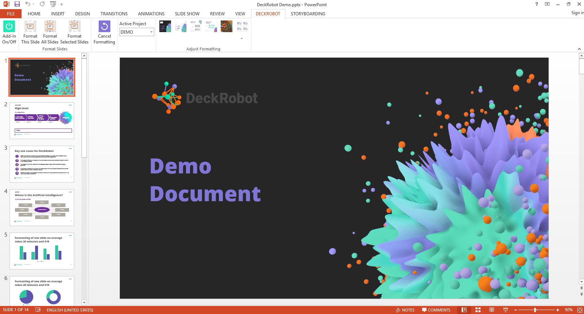This screenshot has width=584, height=314.
Task: Toggle the COMMENTS pane in status bar
Action: (436, 310)
